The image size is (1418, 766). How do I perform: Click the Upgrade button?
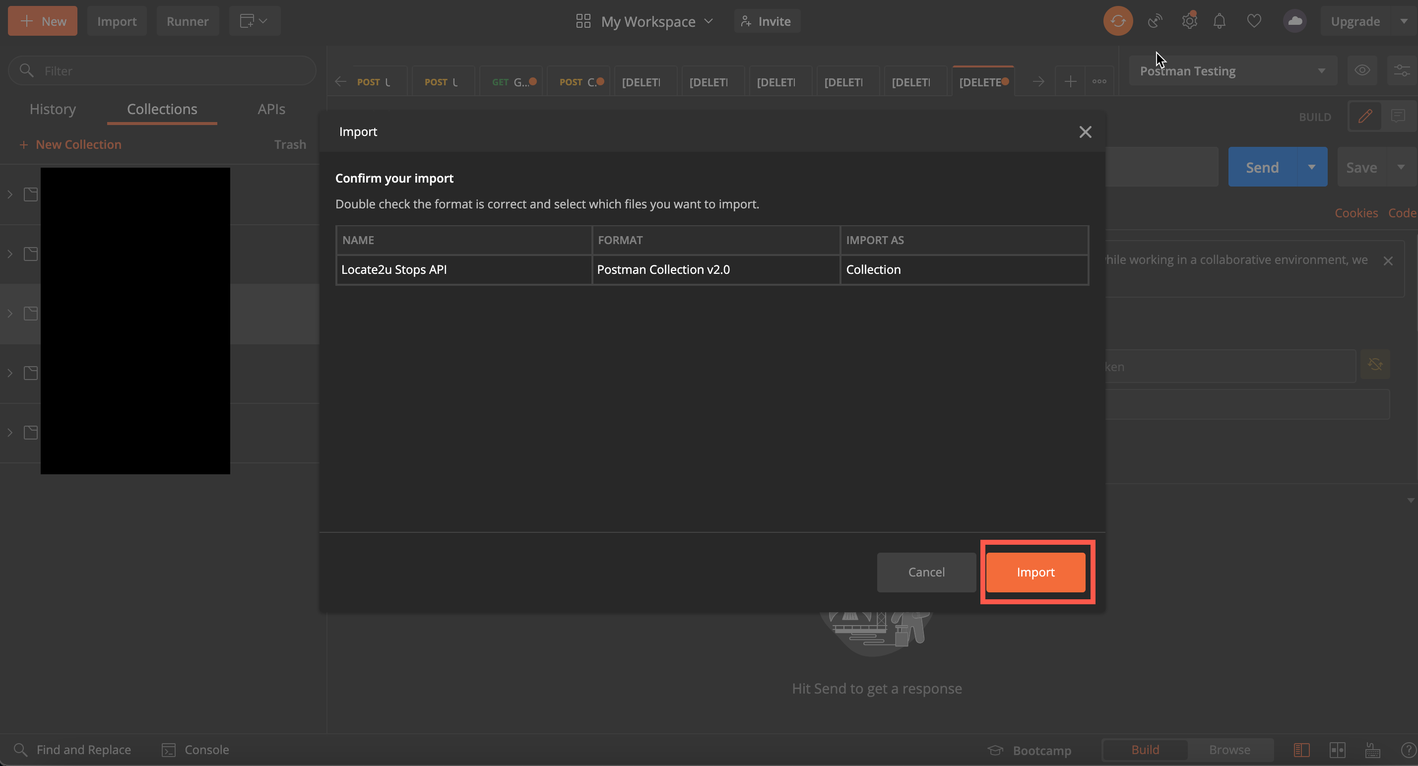(x=1355, y=21)
